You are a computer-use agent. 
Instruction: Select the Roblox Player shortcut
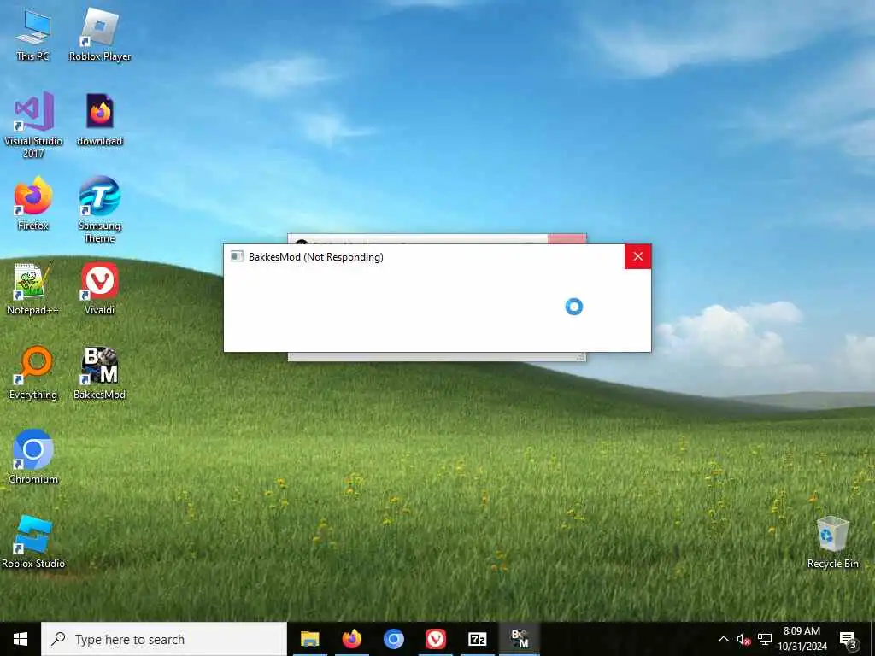(100, 34)
